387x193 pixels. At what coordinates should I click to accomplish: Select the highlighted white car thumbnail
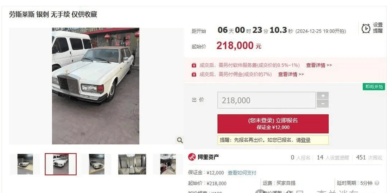(x=61, y=164)
